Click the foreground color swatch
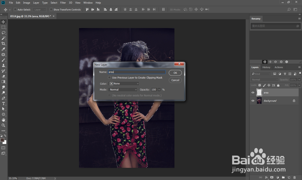The width and height of the screenshot is (302, 180). coord(2,140)
